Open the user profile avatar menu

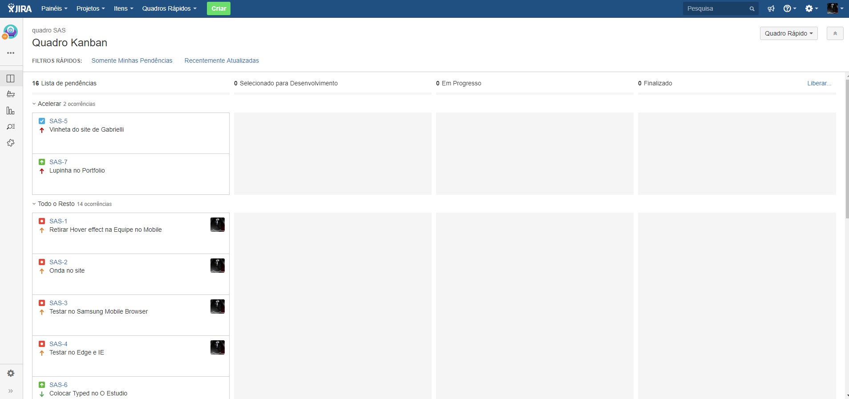point(835,8)
